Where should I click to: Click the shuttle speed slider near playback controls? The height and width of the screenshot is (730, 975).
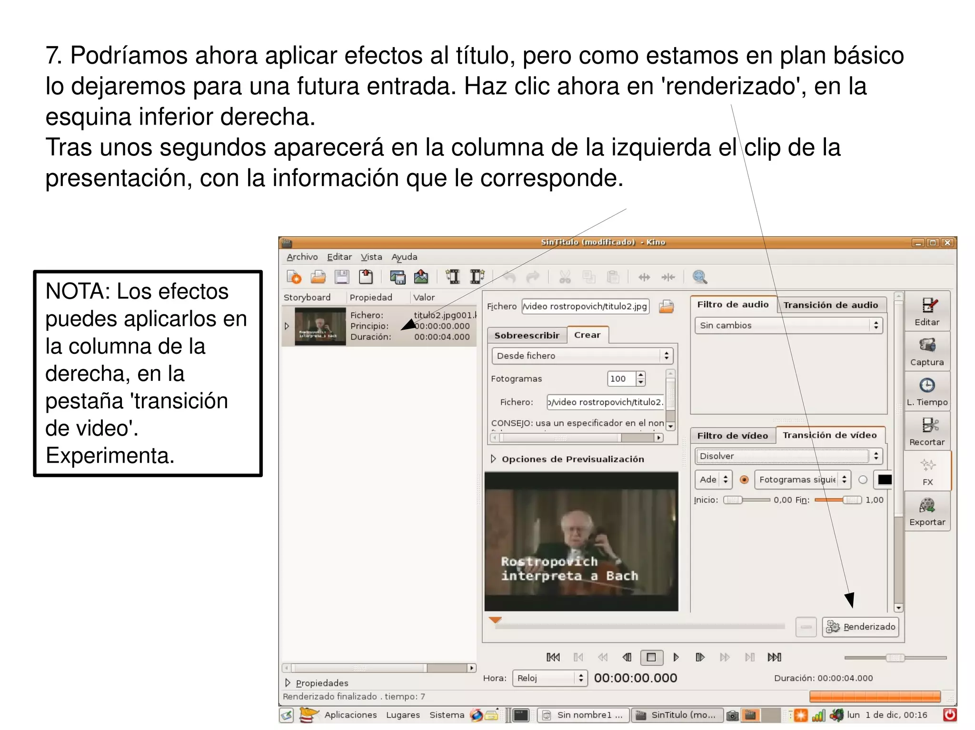tap(895, 658)
